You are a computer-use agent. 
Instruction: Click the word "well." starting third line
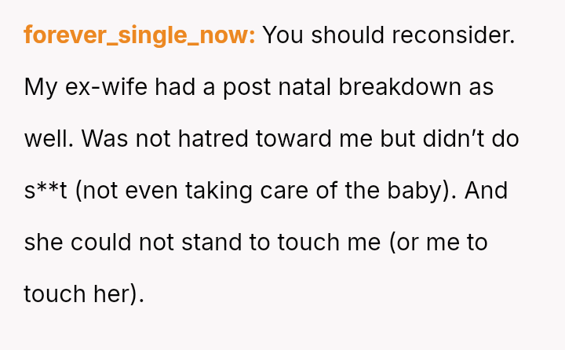48,138
